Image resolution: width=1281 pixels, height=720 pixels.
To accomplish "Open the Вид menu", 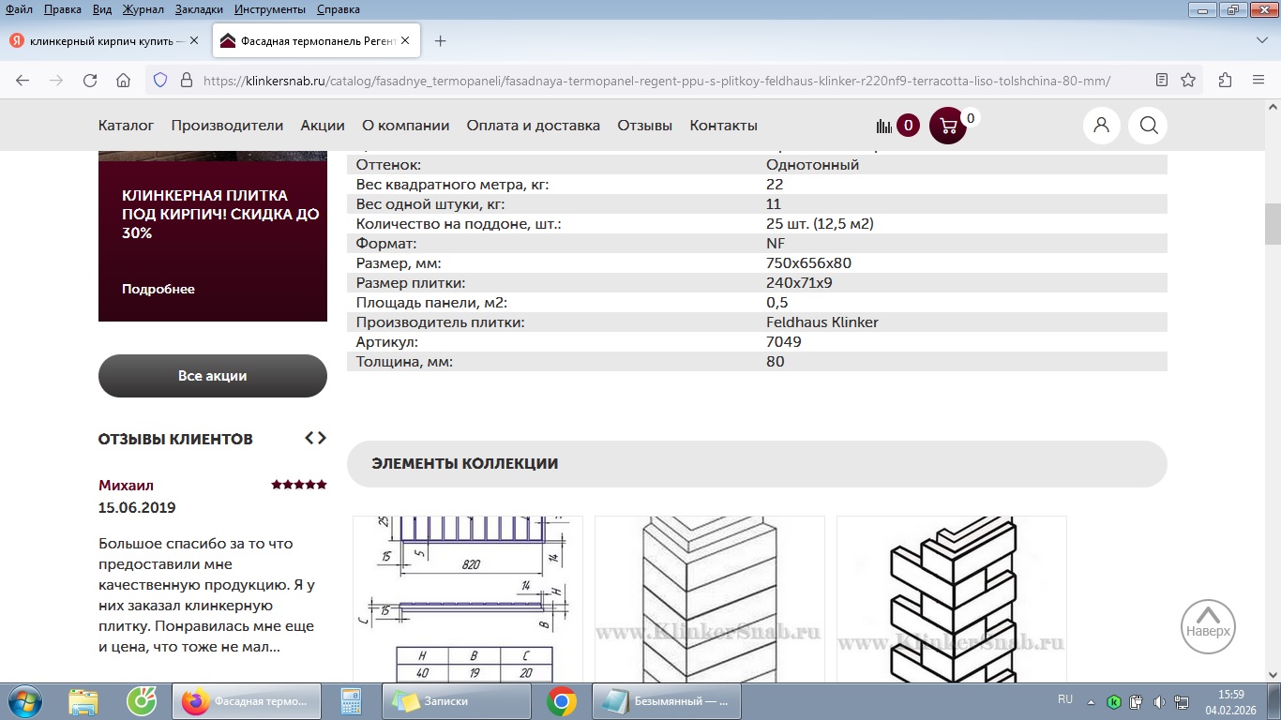I will [102, 9].
